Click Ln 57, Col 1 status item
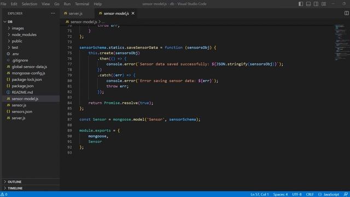This screenshot has width=350, height=197. pyautogui.click(x=259, y=194)
